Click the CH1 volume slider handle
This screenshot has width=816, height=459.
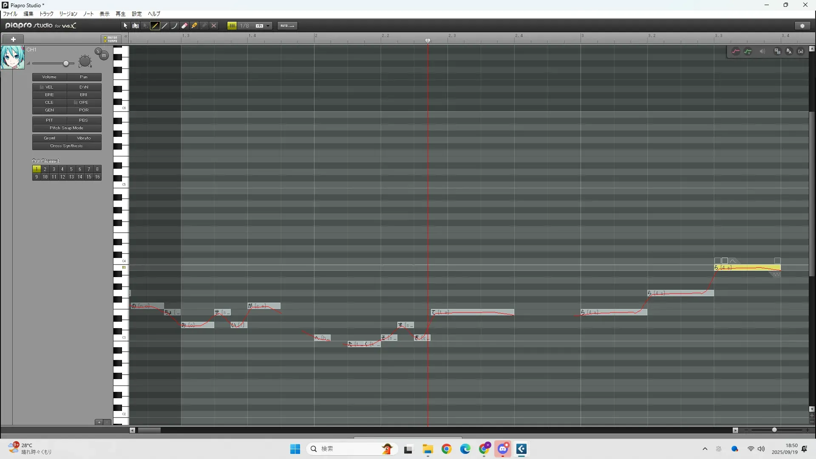tap(66, 63)
